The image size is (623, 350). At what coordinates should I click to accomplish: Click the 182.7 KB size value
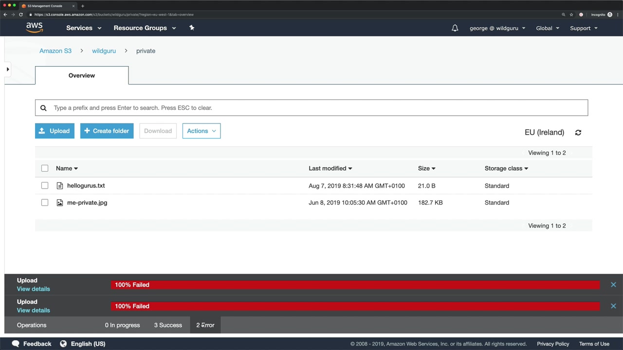click(430, 203)
